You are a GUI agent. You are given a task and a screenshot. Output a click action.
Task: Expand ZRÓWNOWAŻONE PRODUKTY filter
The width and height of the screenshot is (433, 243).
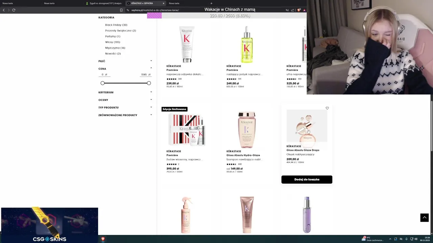125,115
